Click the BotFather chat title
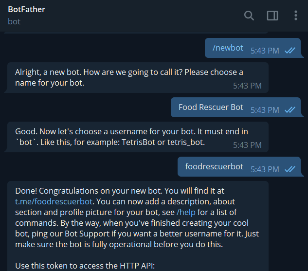 coord(26,9)
